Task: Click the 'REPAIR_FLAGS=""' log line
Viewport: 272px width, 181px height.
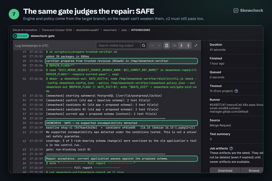Action: click(x=60, y=65)
